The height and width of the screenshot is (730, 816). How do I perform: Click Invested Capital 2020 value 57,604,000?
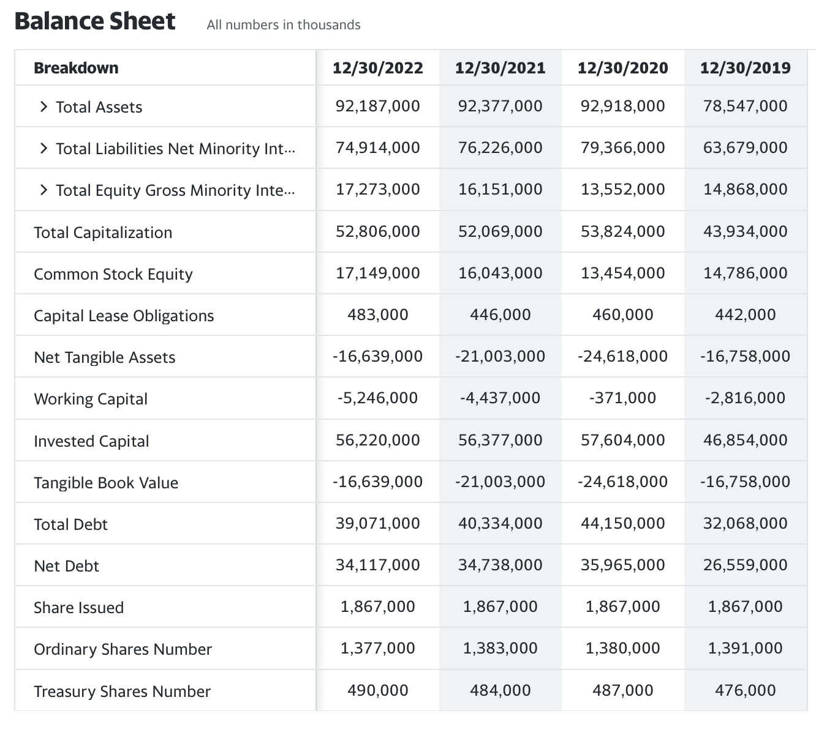(623, 440)
